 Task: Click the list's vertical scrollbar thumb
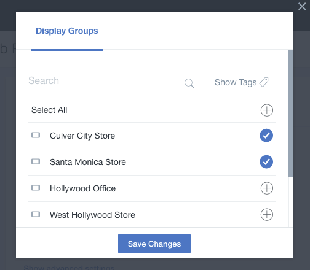290,114
